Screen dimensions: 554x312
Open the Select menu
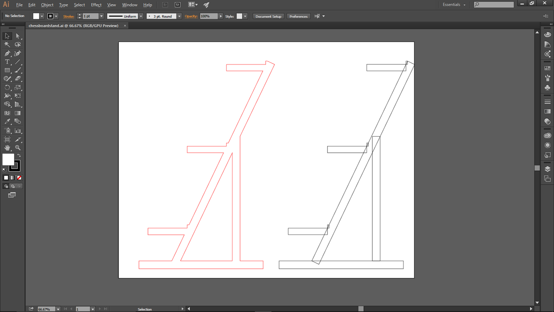pos(79,5)
